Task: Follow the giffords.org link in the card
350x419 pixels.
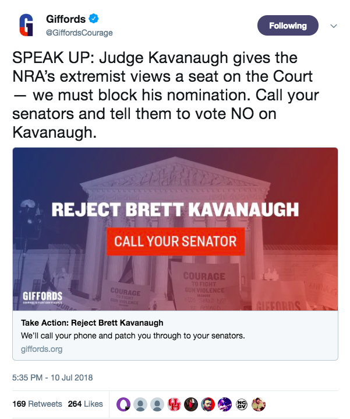Action: (41, 349)
